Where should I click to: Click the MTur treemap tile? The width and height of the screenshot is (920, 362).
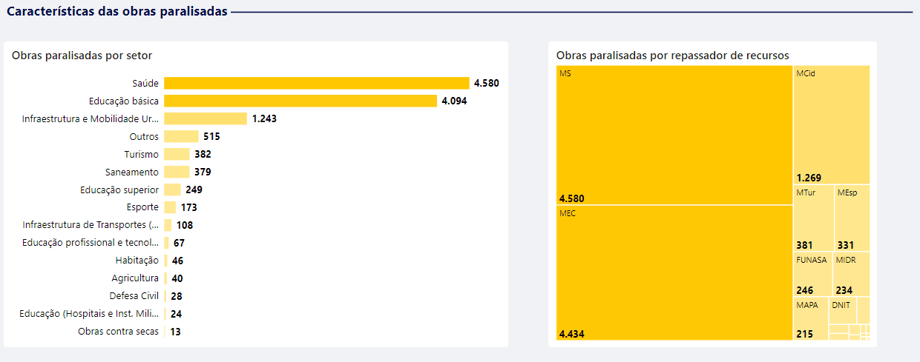click(x=813, y=218)
